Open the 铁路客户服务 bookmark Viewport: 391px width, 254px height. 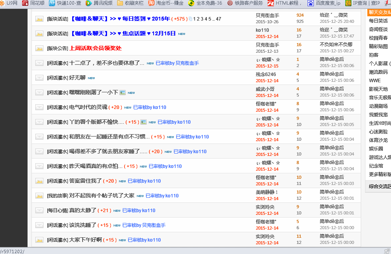245,3
